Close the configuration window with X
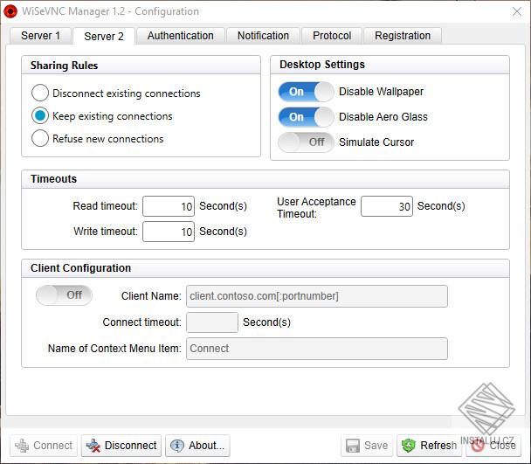This screenshot has height=464, width=531. [x=517, y=11]
